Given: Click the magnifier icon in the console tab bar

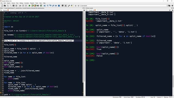Looking at the screenshot, I should (x=172, y=10).
